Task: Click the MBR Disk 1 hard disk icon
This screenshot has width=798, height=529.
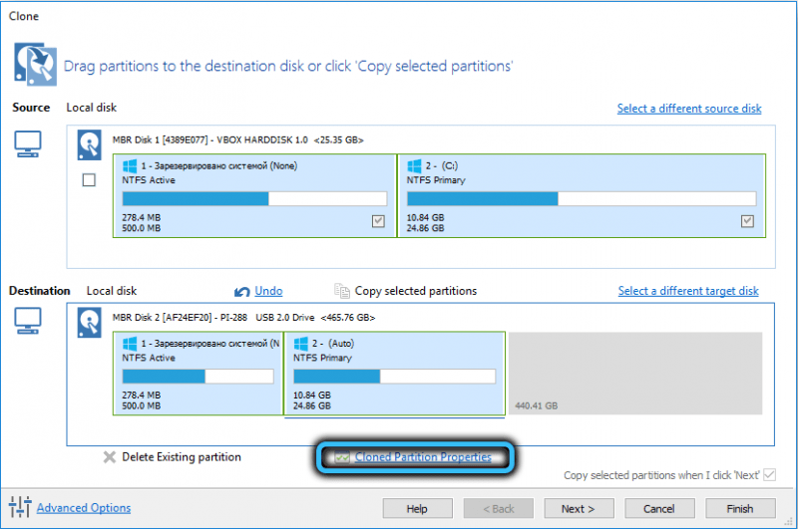Action: (x=89, y=144)
